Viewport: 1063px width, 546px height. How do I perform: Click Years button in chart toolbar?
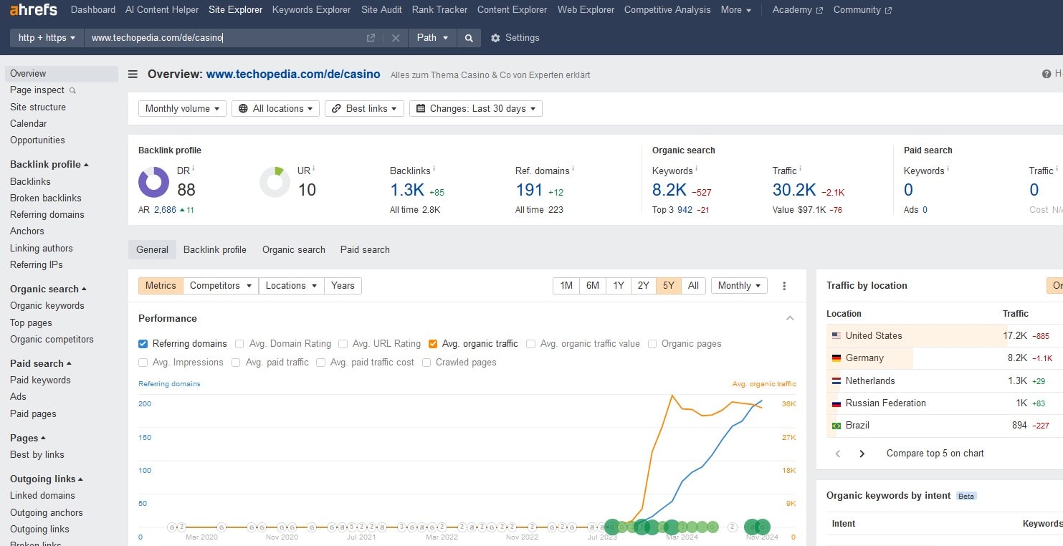pyautogui.click(x=343, y=286)
